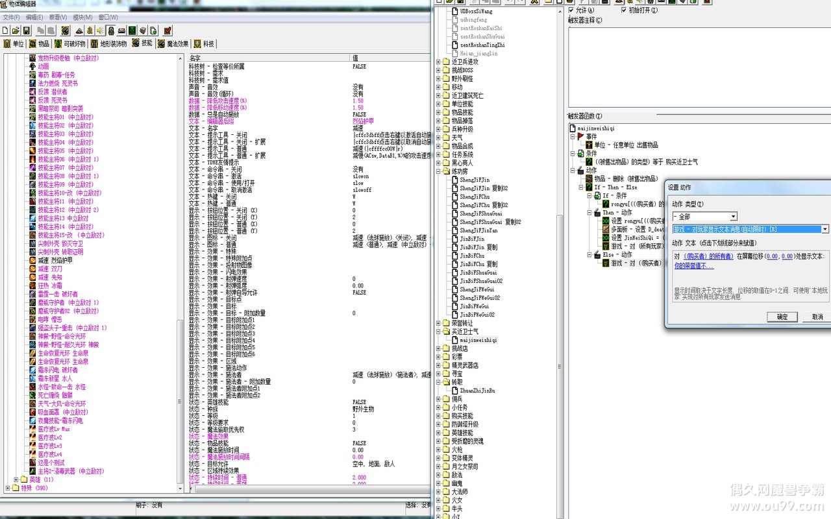This screenshot has height=519, width=831.
Task: Select the 咆哮 熊击 ability row
Action: [x=50, y=319]
